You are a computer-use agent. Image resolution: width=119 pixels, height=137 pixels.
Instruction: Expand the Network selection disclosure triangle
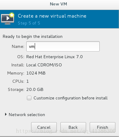click(x=6, y=115)
